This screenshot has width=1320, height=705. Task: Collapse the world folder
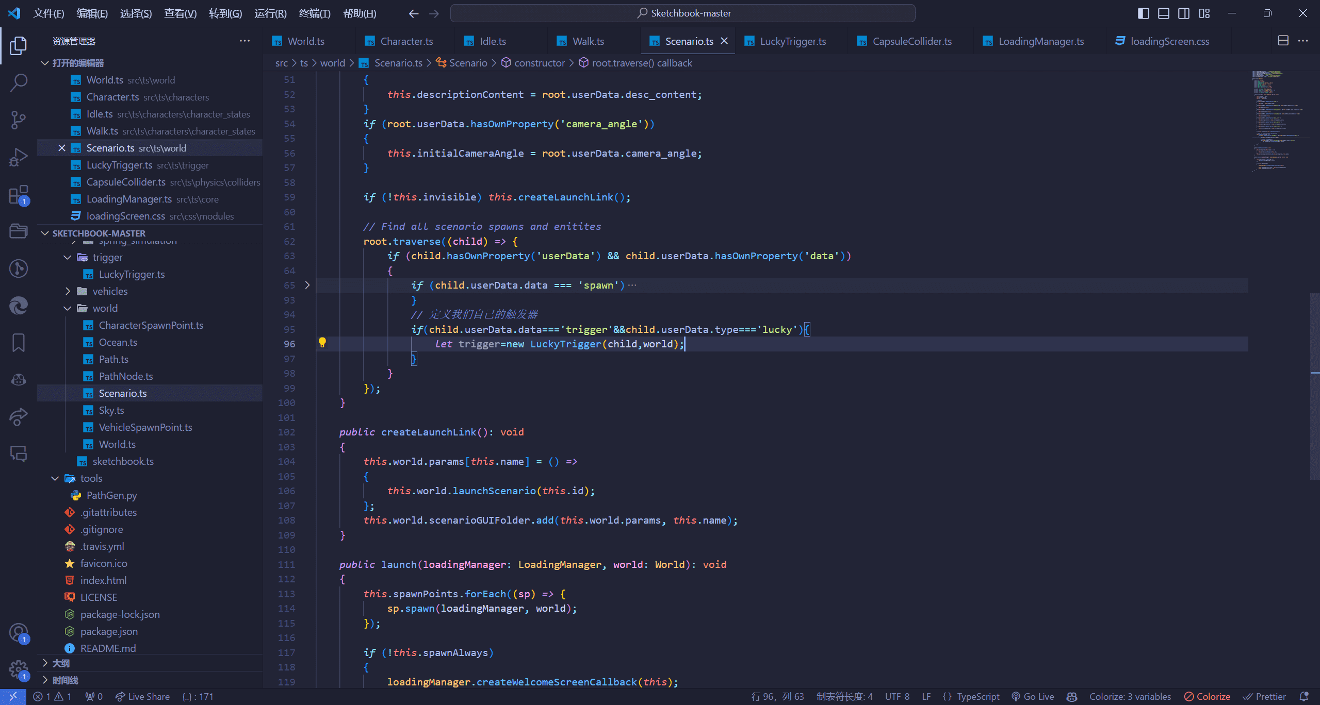(68, 308)
